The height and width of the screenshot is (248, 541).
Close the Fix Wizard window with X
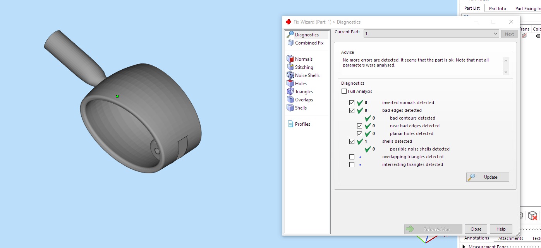[x=511, y=22]
